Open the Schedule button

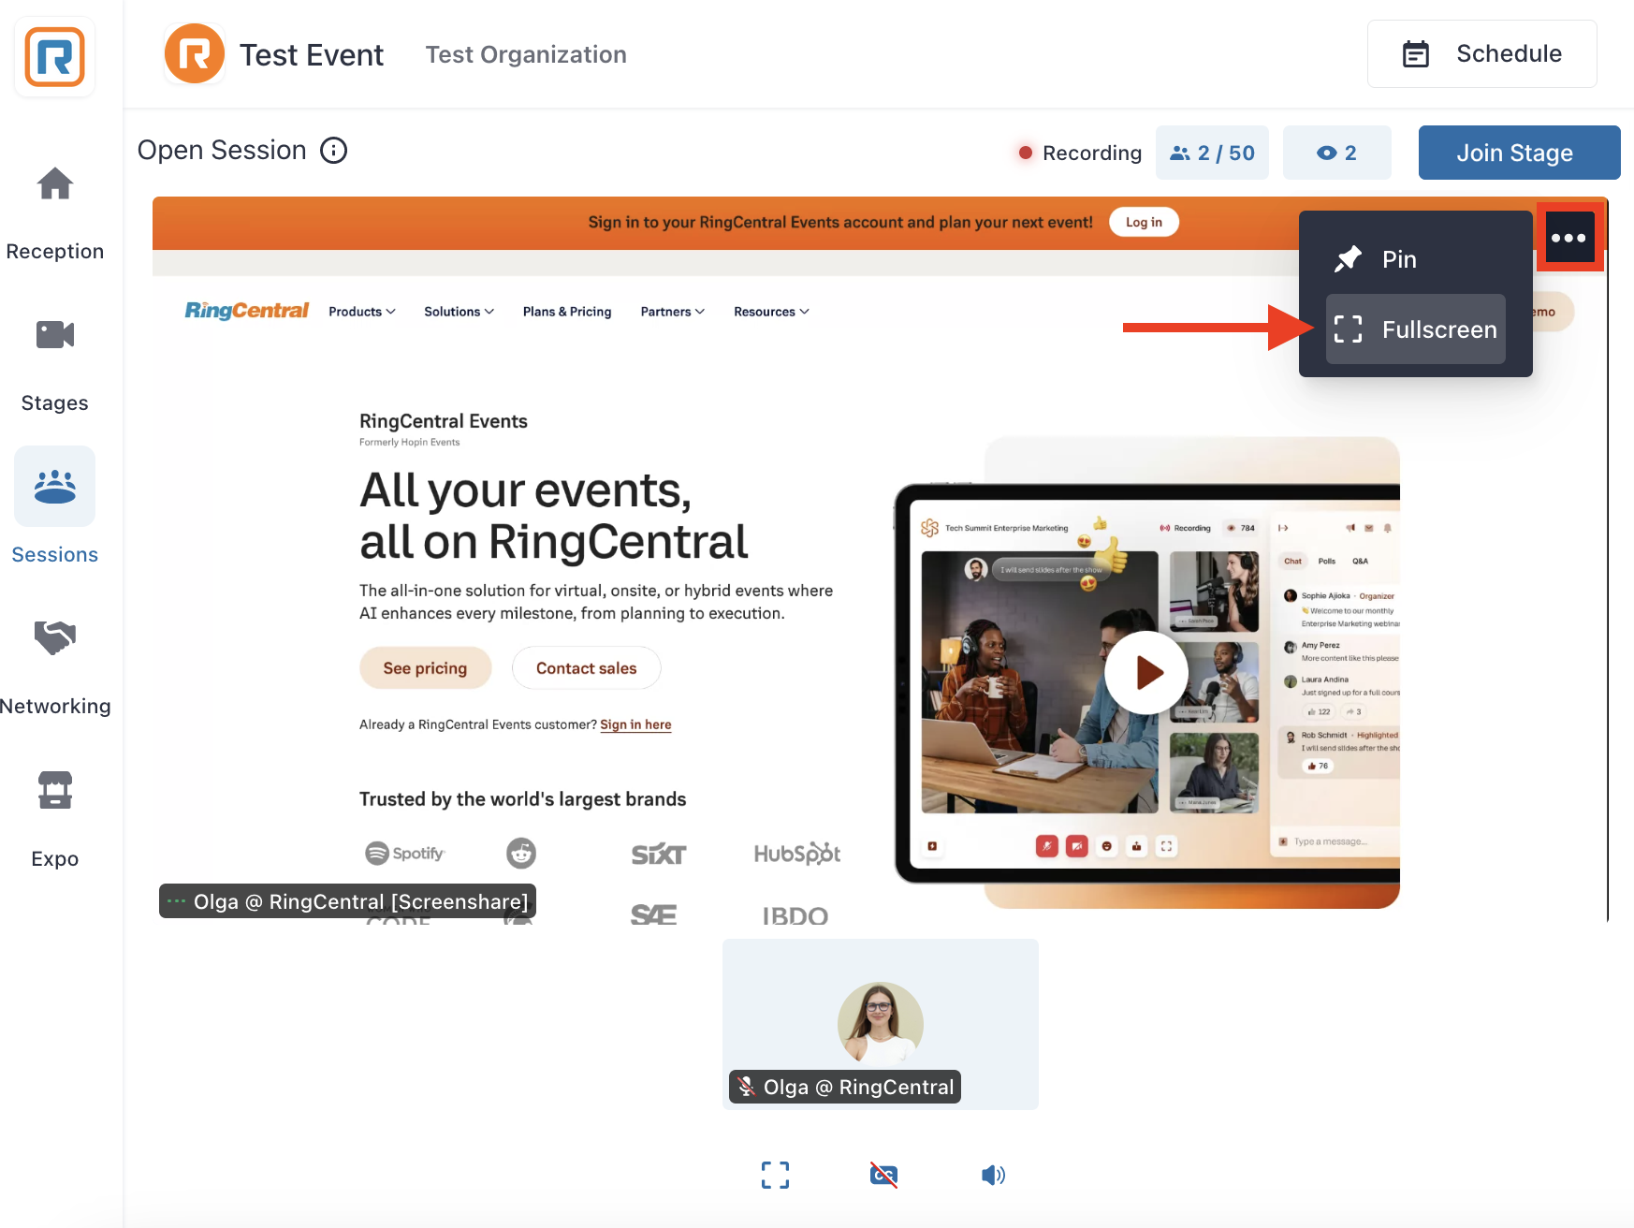(x=1481, y=53)
